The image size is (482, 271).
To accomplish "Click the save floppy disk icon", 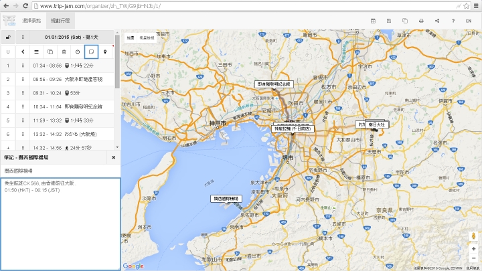I will click(x=389, y=21).
